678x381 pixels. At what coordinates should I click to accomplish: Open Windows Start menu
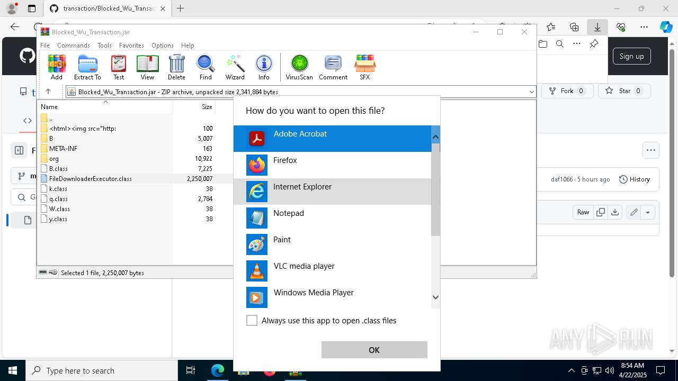[13, 370]
